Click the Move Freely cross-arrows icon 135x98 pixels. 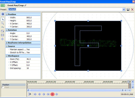[3, 39]
